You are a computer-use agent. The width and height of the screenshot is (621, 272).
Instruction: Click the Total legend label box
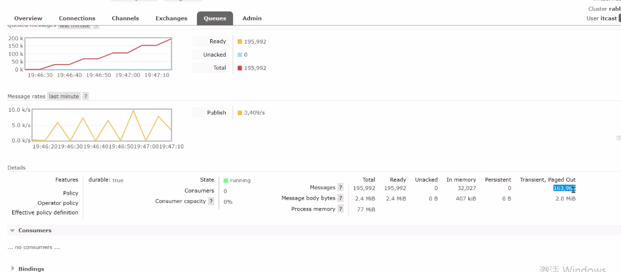pyautogui.click(x=210, y=68)
